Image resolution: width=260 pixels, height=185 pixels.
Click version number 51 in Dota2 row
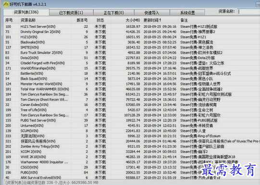pos(86,58)
